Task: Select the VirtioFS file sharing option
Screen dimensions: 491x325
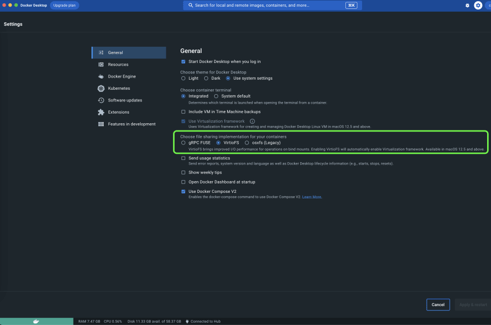Action: 218,143
